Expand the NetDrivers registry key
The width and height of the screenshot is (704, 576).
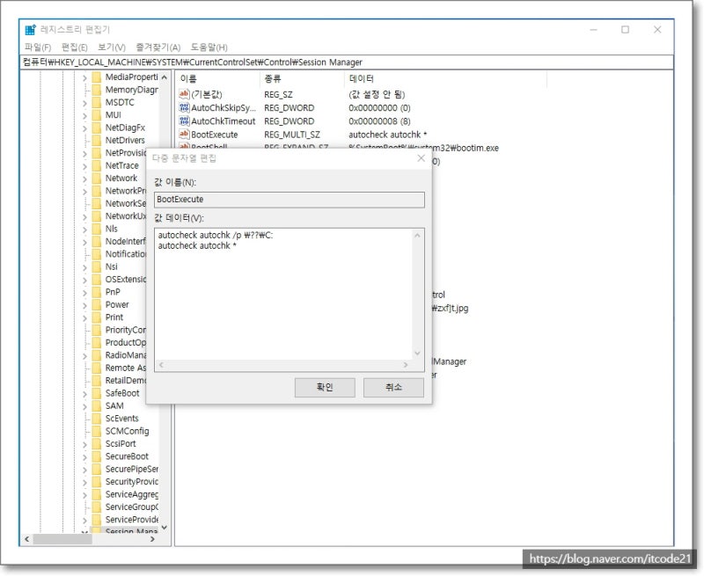[84, 140]
